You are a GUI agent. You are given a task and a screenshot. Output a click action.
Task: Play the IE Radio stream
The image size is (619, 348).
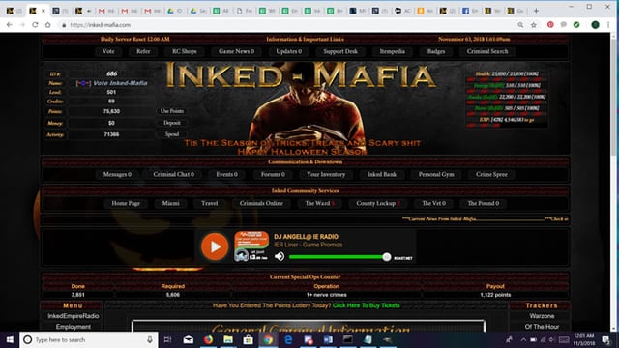(x=215, y=246)
